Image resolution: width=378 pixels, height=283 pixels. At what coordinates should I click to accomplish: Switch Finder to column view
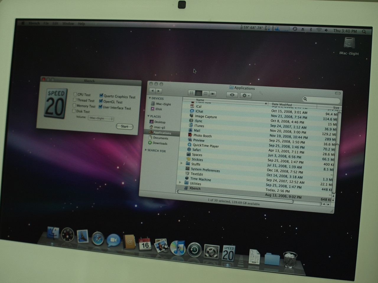click(x=205, y=93)
